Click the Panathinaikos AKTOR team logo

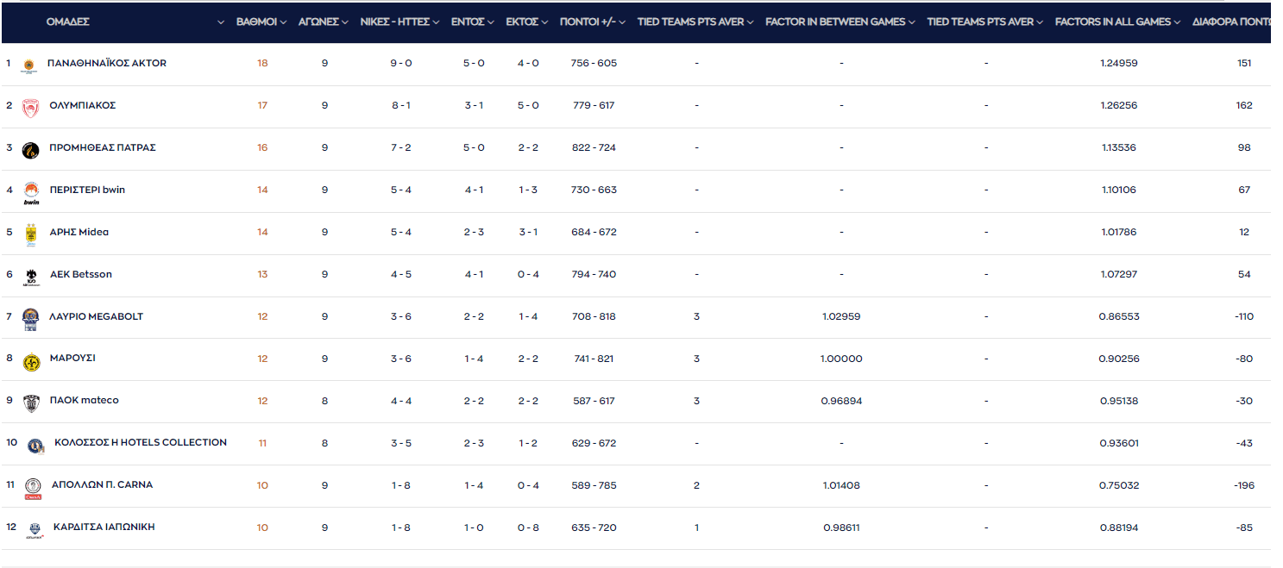tap(28, 64)
